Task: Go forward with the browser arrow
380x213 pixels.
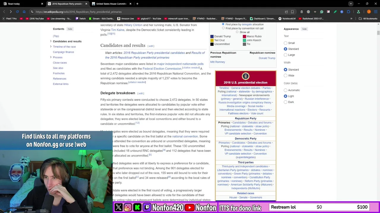Action: tap(11, 12)
